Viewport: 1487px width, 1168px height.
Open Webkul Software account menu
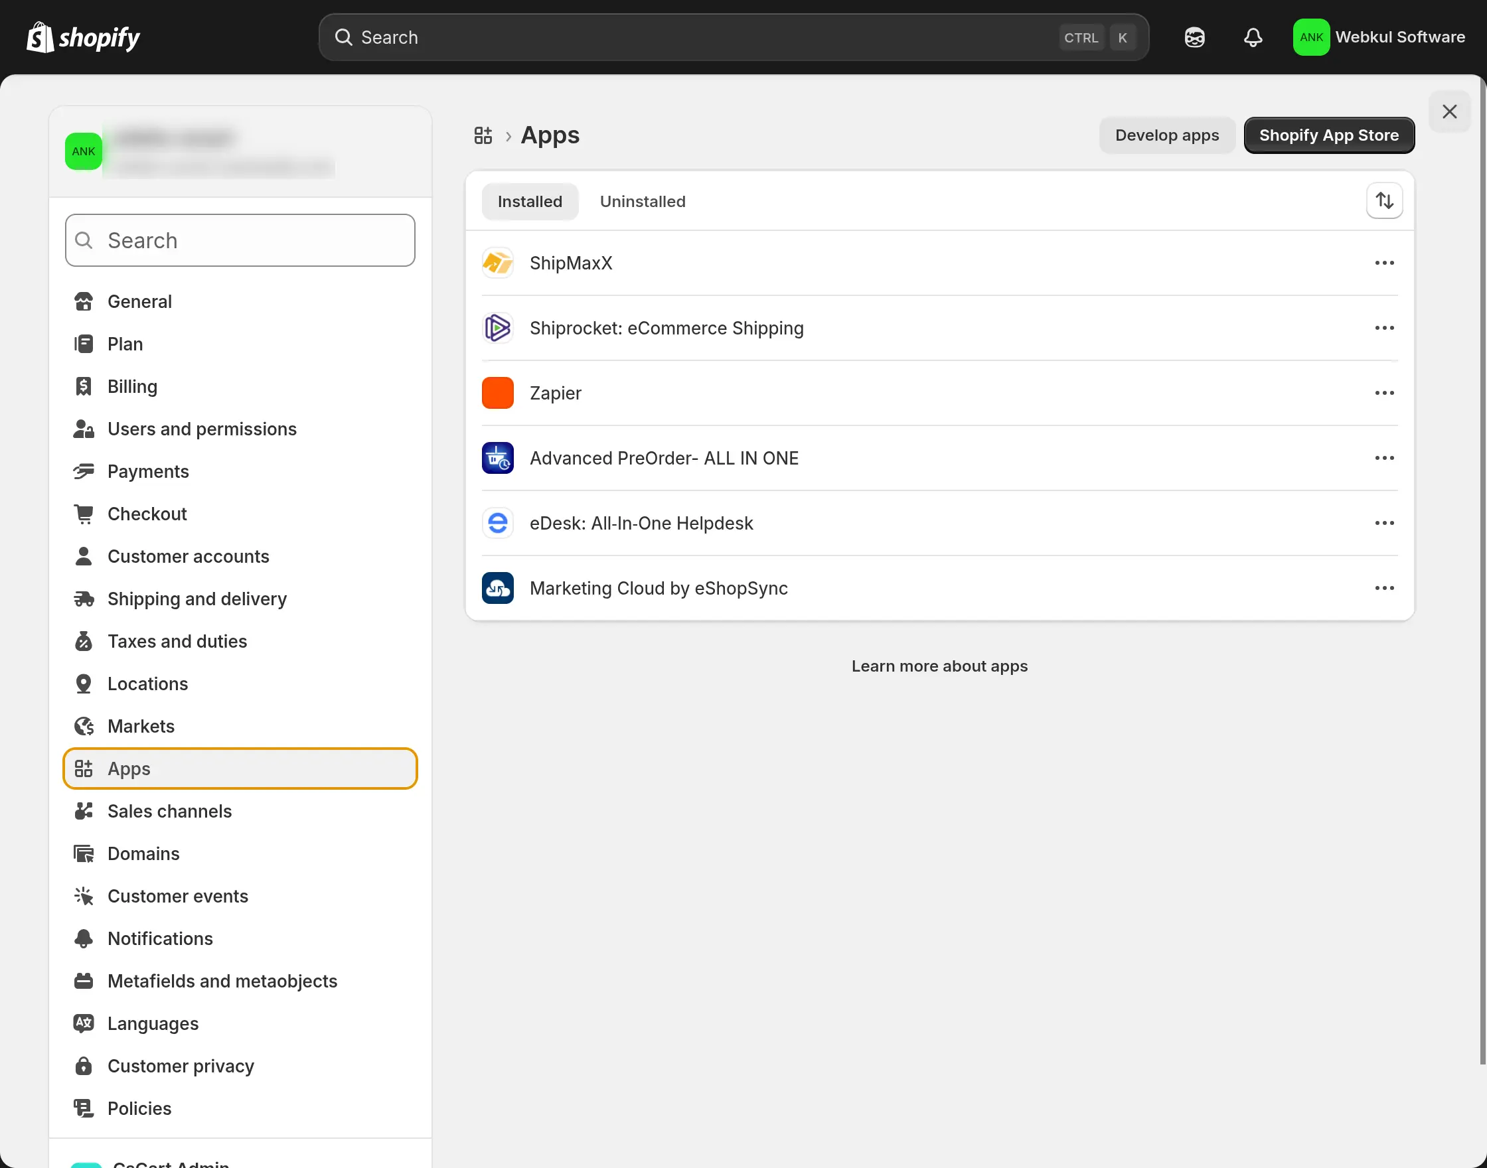click(1378, 37)
